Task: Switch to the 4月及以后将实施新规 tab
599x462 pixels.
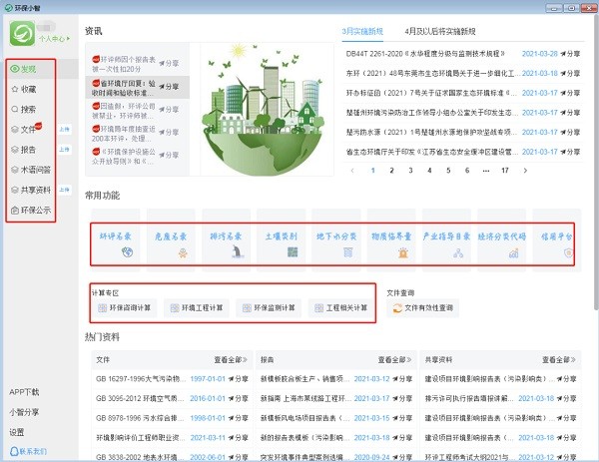Action: [440, 31]
